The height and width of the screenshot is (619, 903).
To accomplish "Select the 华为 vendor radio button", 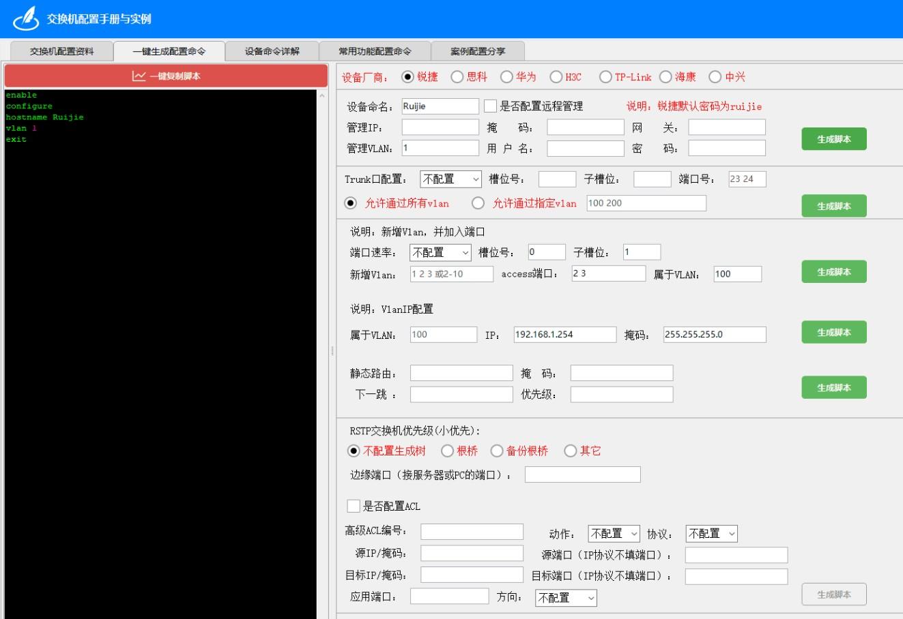I will click(507, 77).
